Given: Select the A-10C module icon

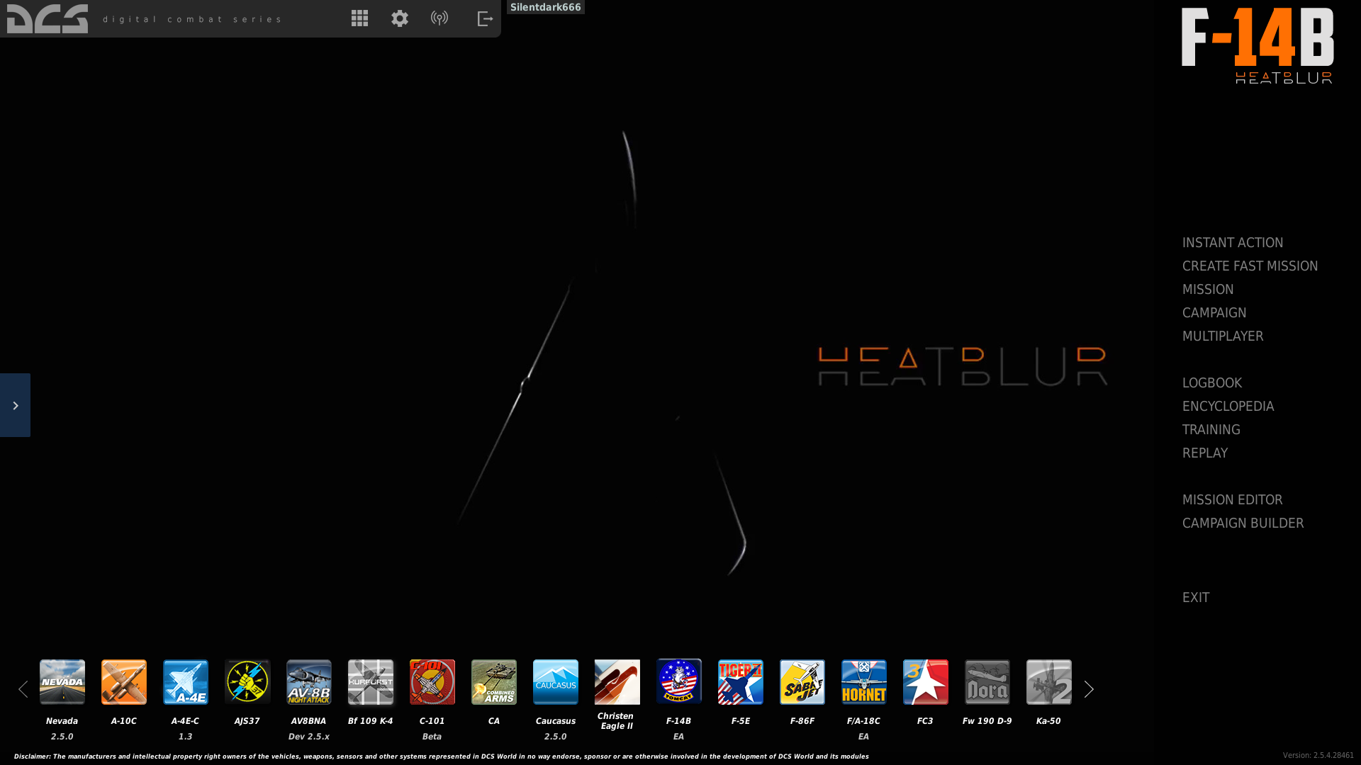Looking at the screenshot, I should [124, 682].
